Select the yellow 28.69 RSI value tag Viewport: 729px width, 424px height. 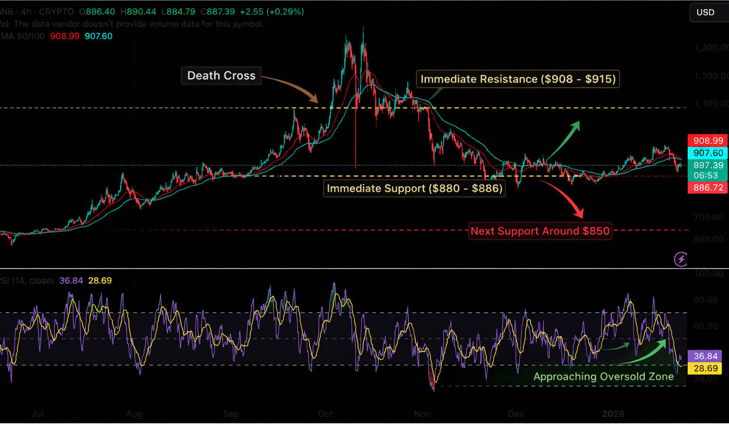tap(705, 368)
